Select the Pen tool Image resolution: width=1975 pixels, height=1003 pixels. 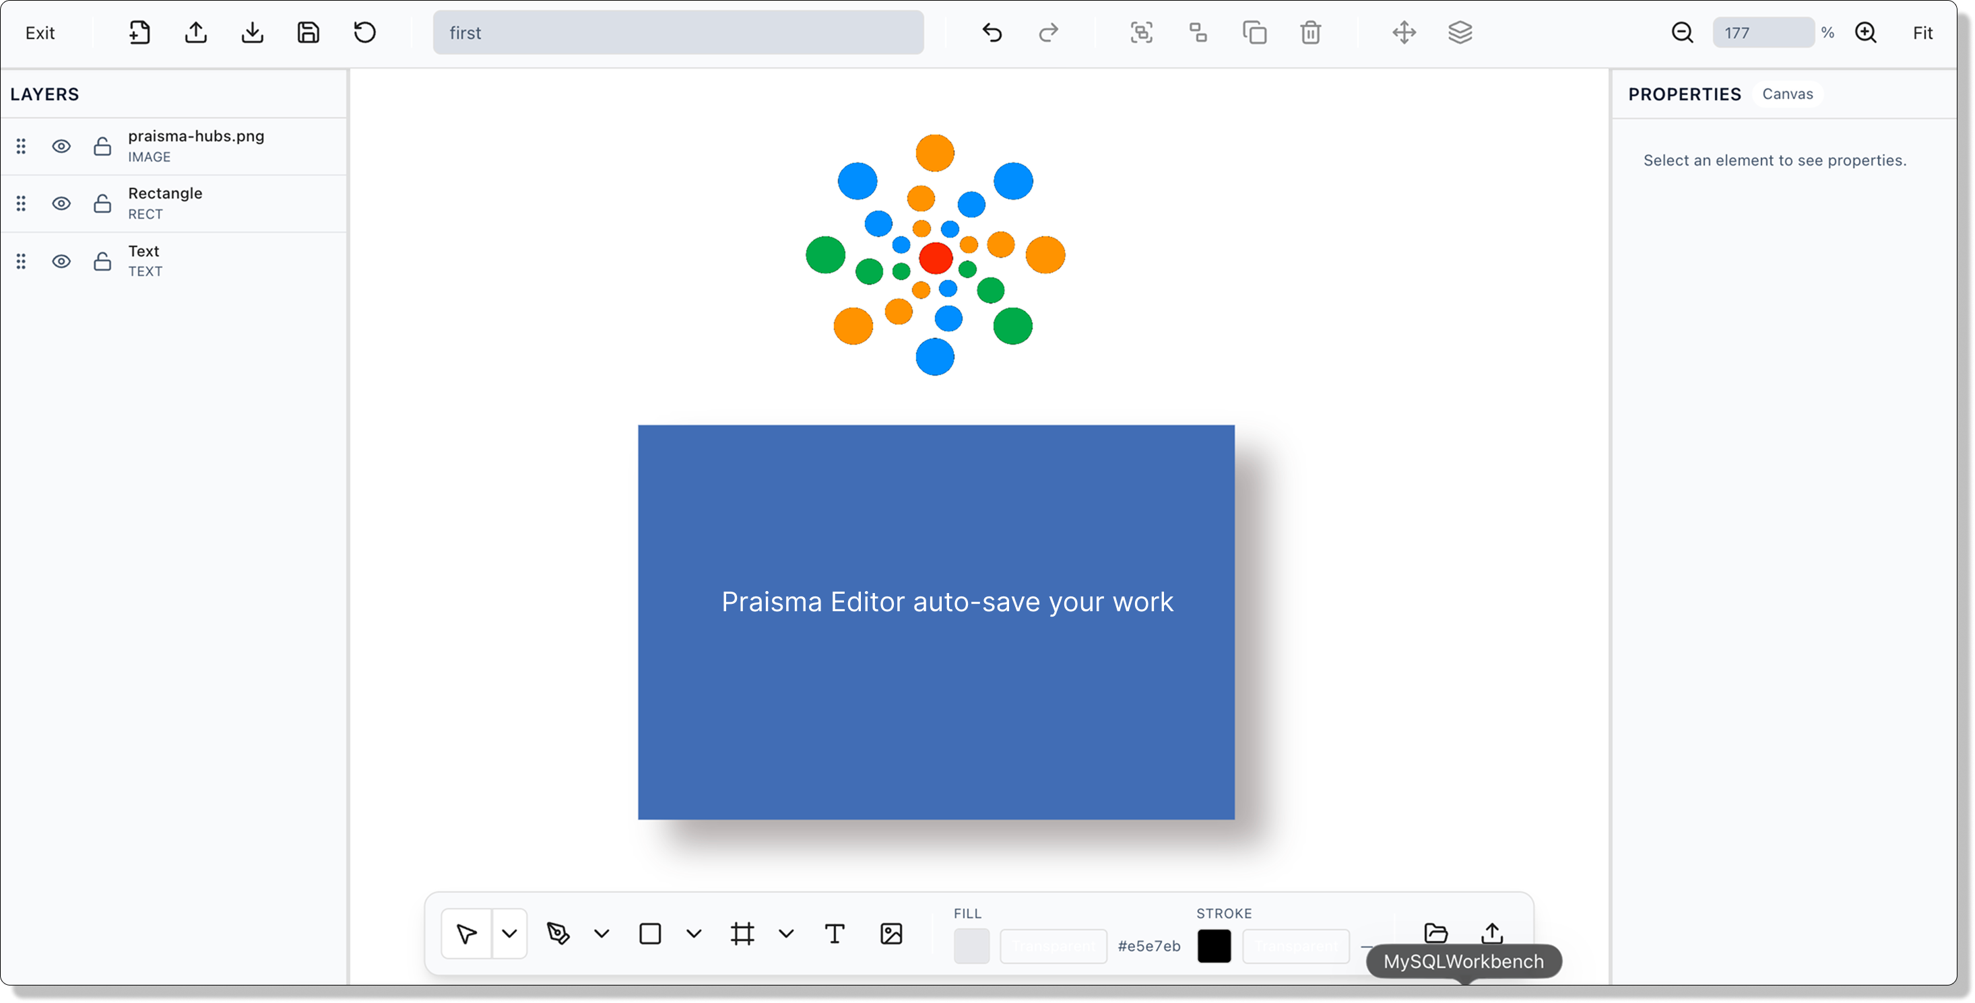559,933
